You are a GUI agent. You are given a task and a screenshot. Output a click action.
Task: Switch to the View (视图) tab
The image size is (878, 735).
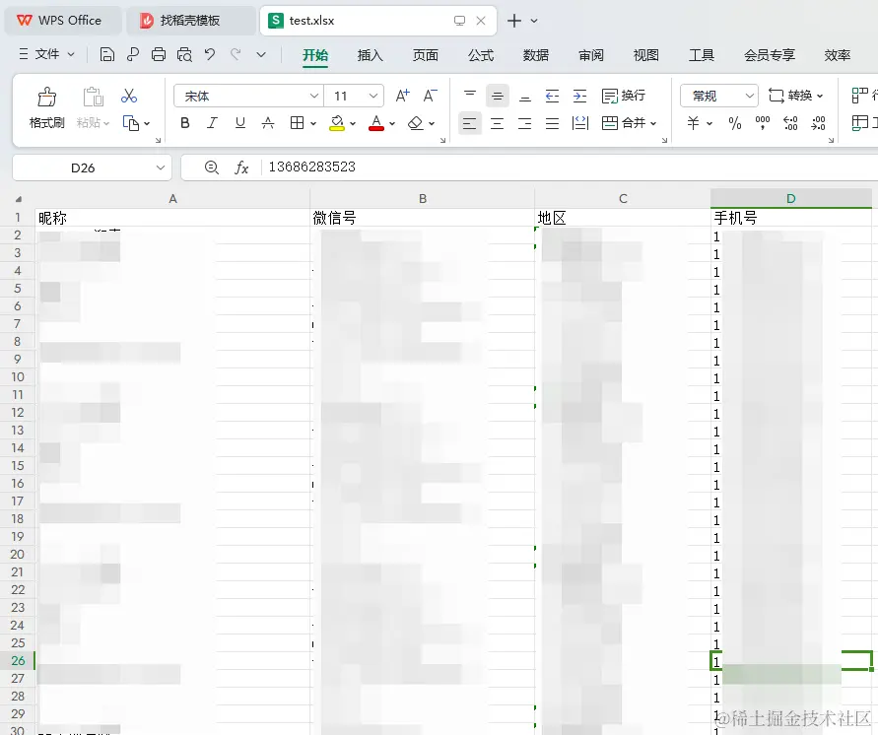645,55
